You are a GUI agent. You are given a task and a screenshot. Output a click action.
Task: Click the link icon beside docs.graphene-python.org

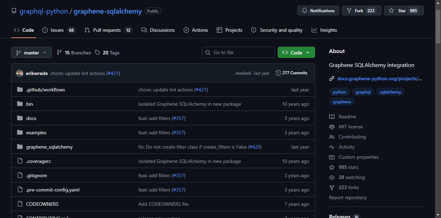coord(332,78)
